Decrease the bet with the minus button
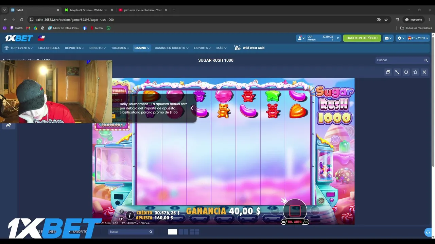Viewport: 435px width, 244px height. 275,211
